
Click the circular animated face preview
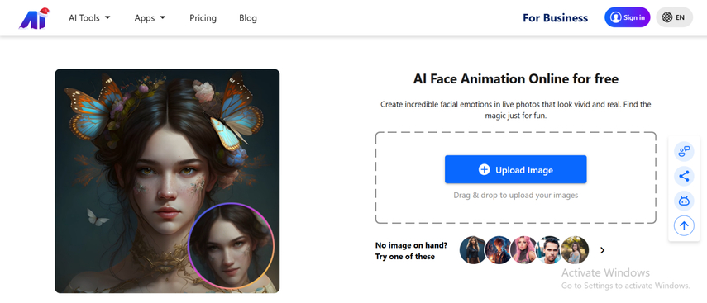(x=232, y=245)
